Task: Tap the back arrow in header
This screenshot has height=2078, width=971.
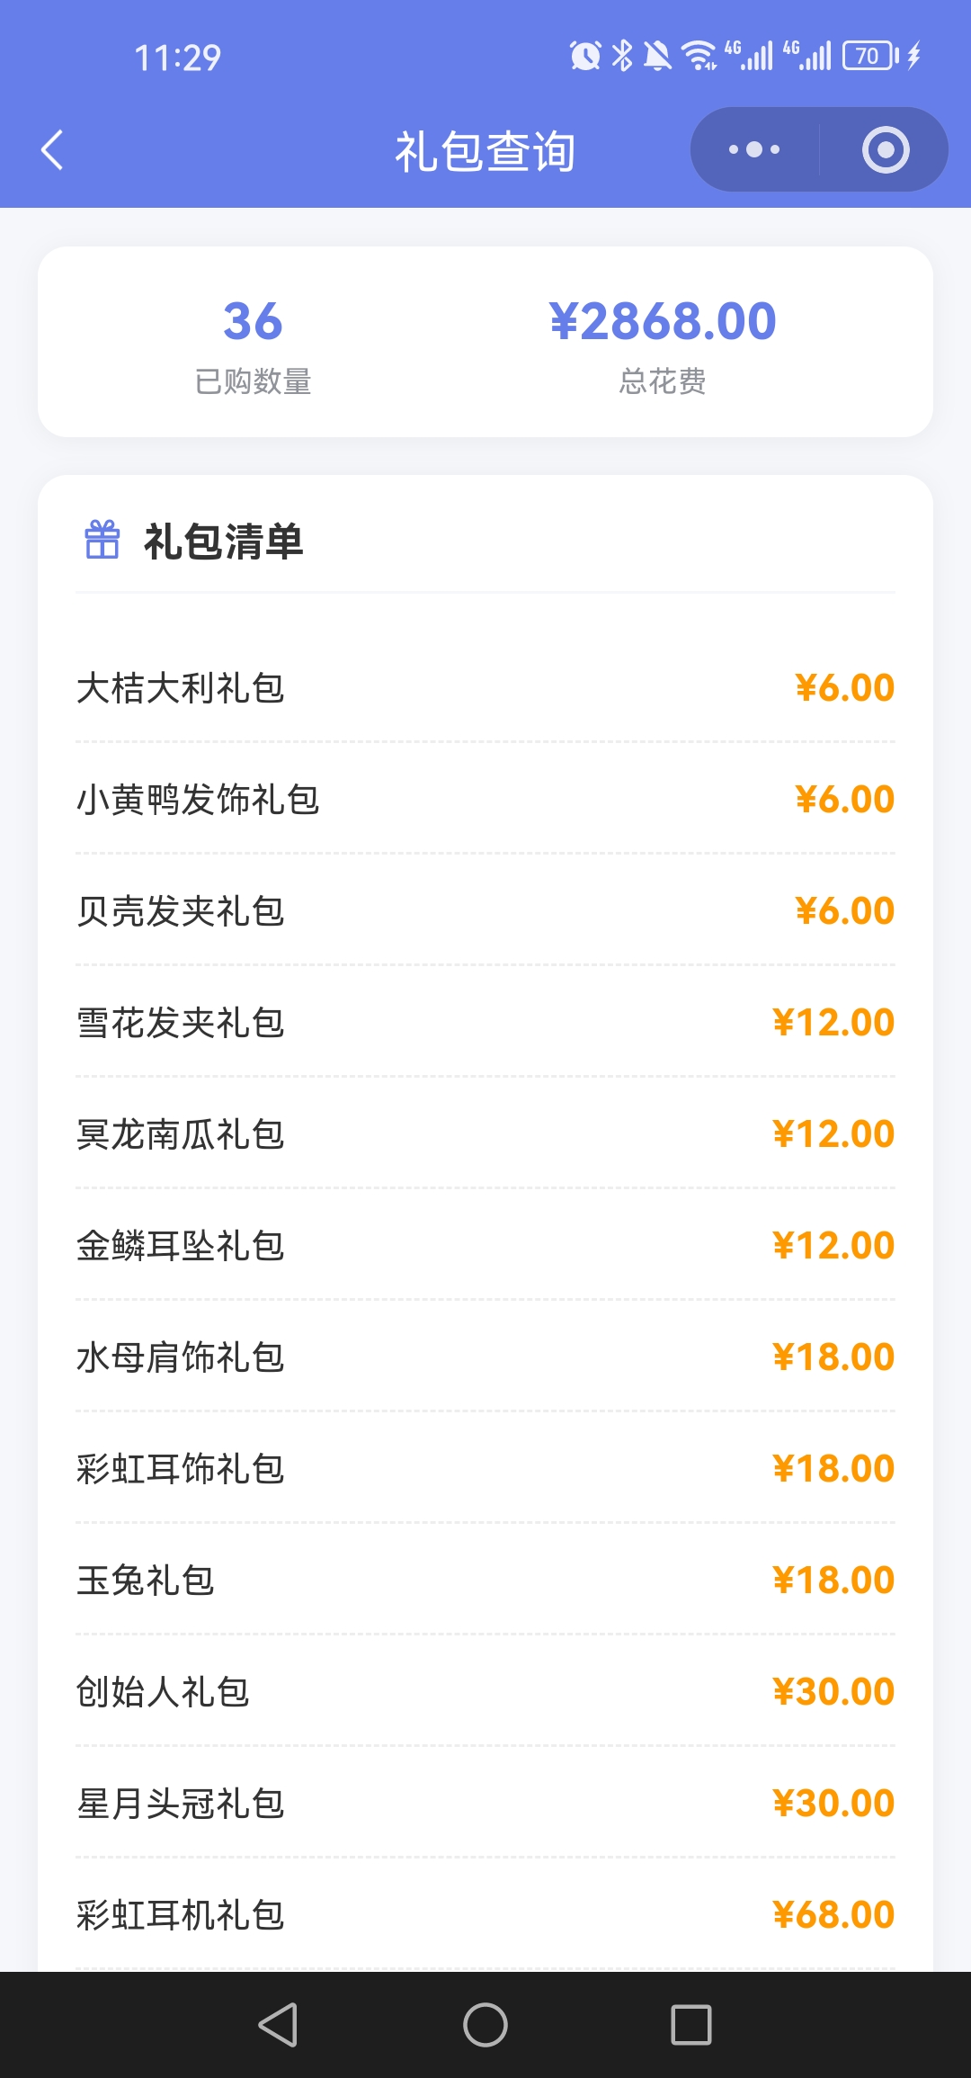Action: pos(53,150)
